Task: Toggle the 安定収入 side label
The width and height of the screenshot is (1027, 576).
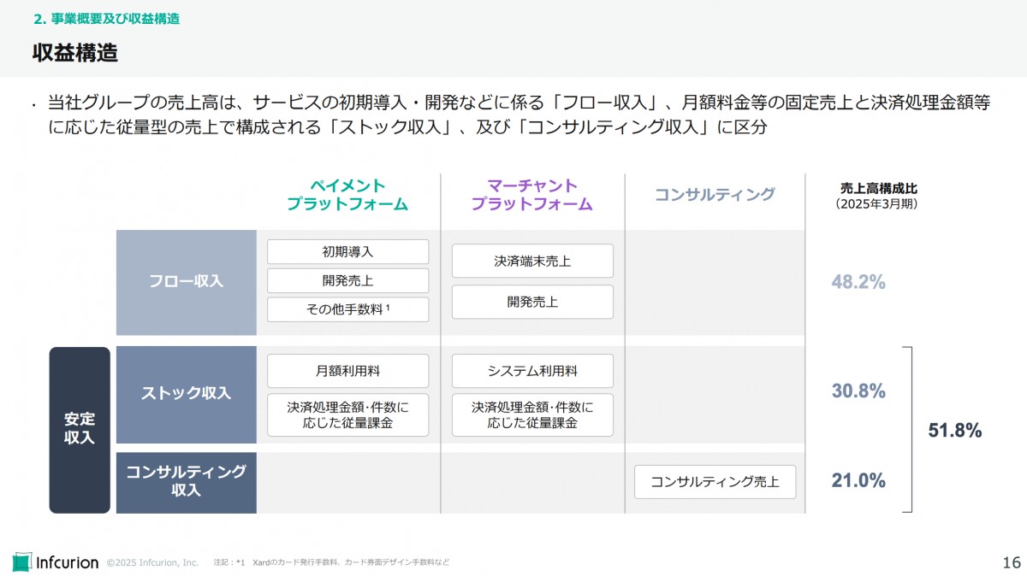Action: coord(80,428)
